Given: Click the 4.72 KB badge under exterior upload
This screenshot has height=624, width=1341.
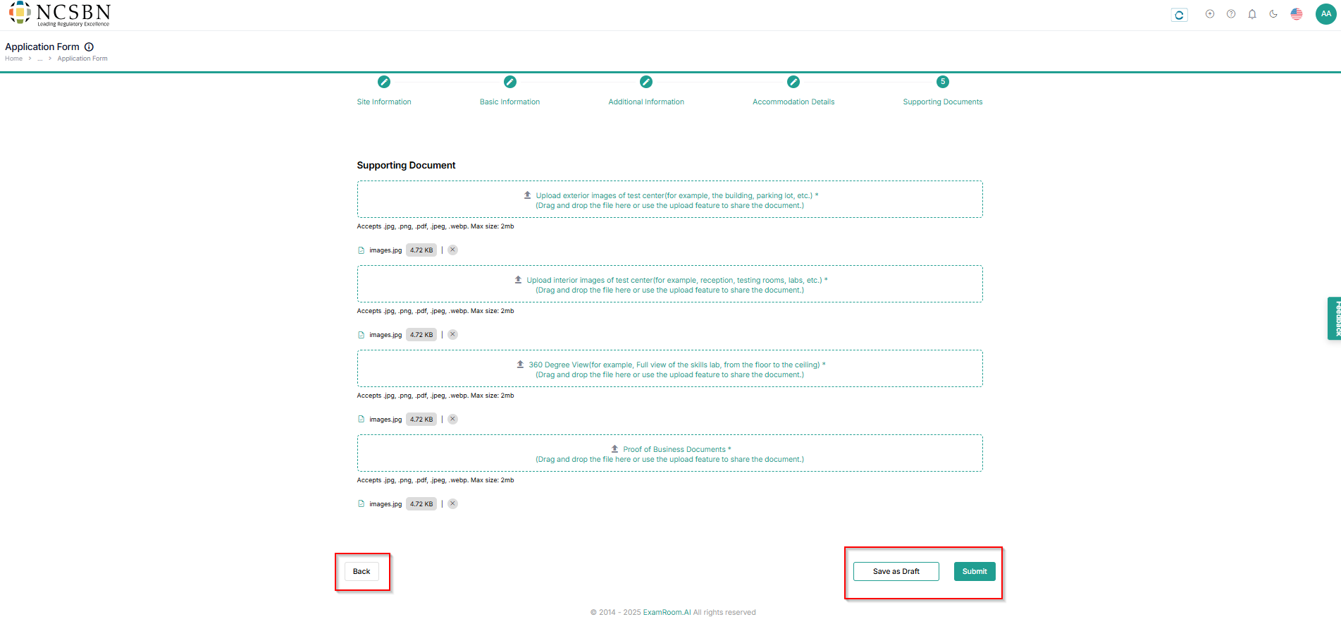Looking at the screenshot, I should click(x=421, y=250).
